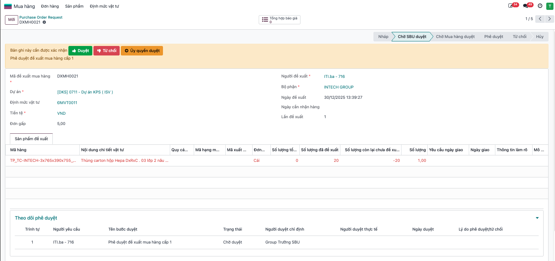Collapse the Theo dõi phê duyệt section
Viewport: 555px width, 261px height.
537,218
